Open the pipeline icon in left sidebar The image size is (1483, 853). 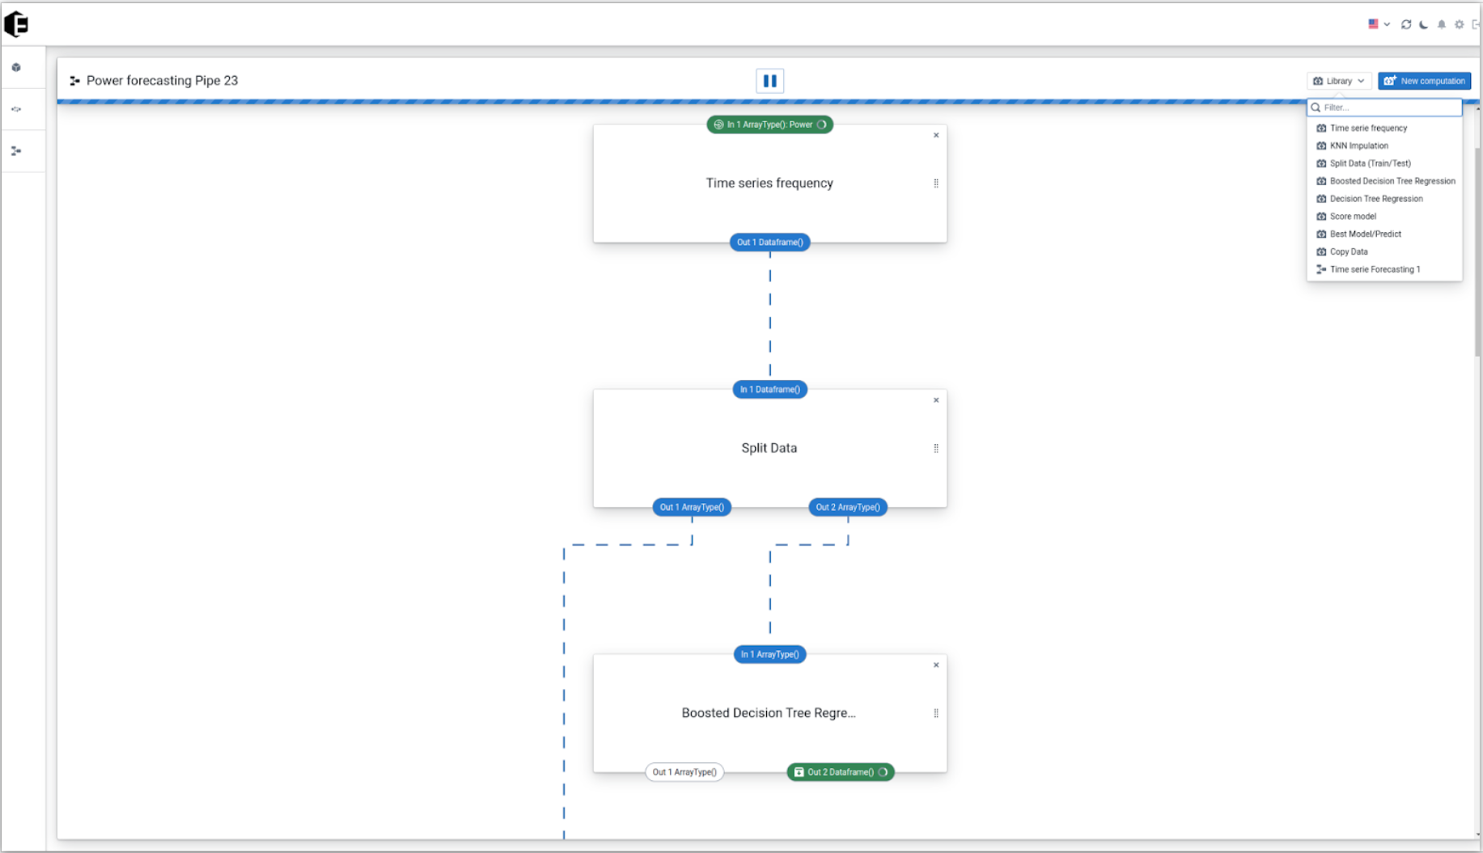click(x=16, y=151)
